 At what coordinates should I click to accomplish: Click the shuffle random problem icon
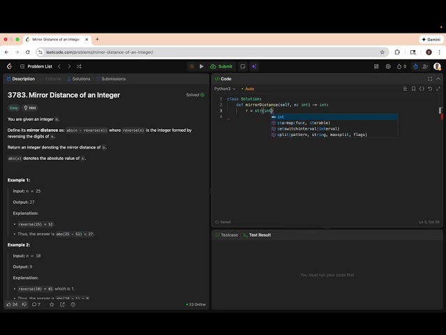pyautogui.click(x=79, y=66)
